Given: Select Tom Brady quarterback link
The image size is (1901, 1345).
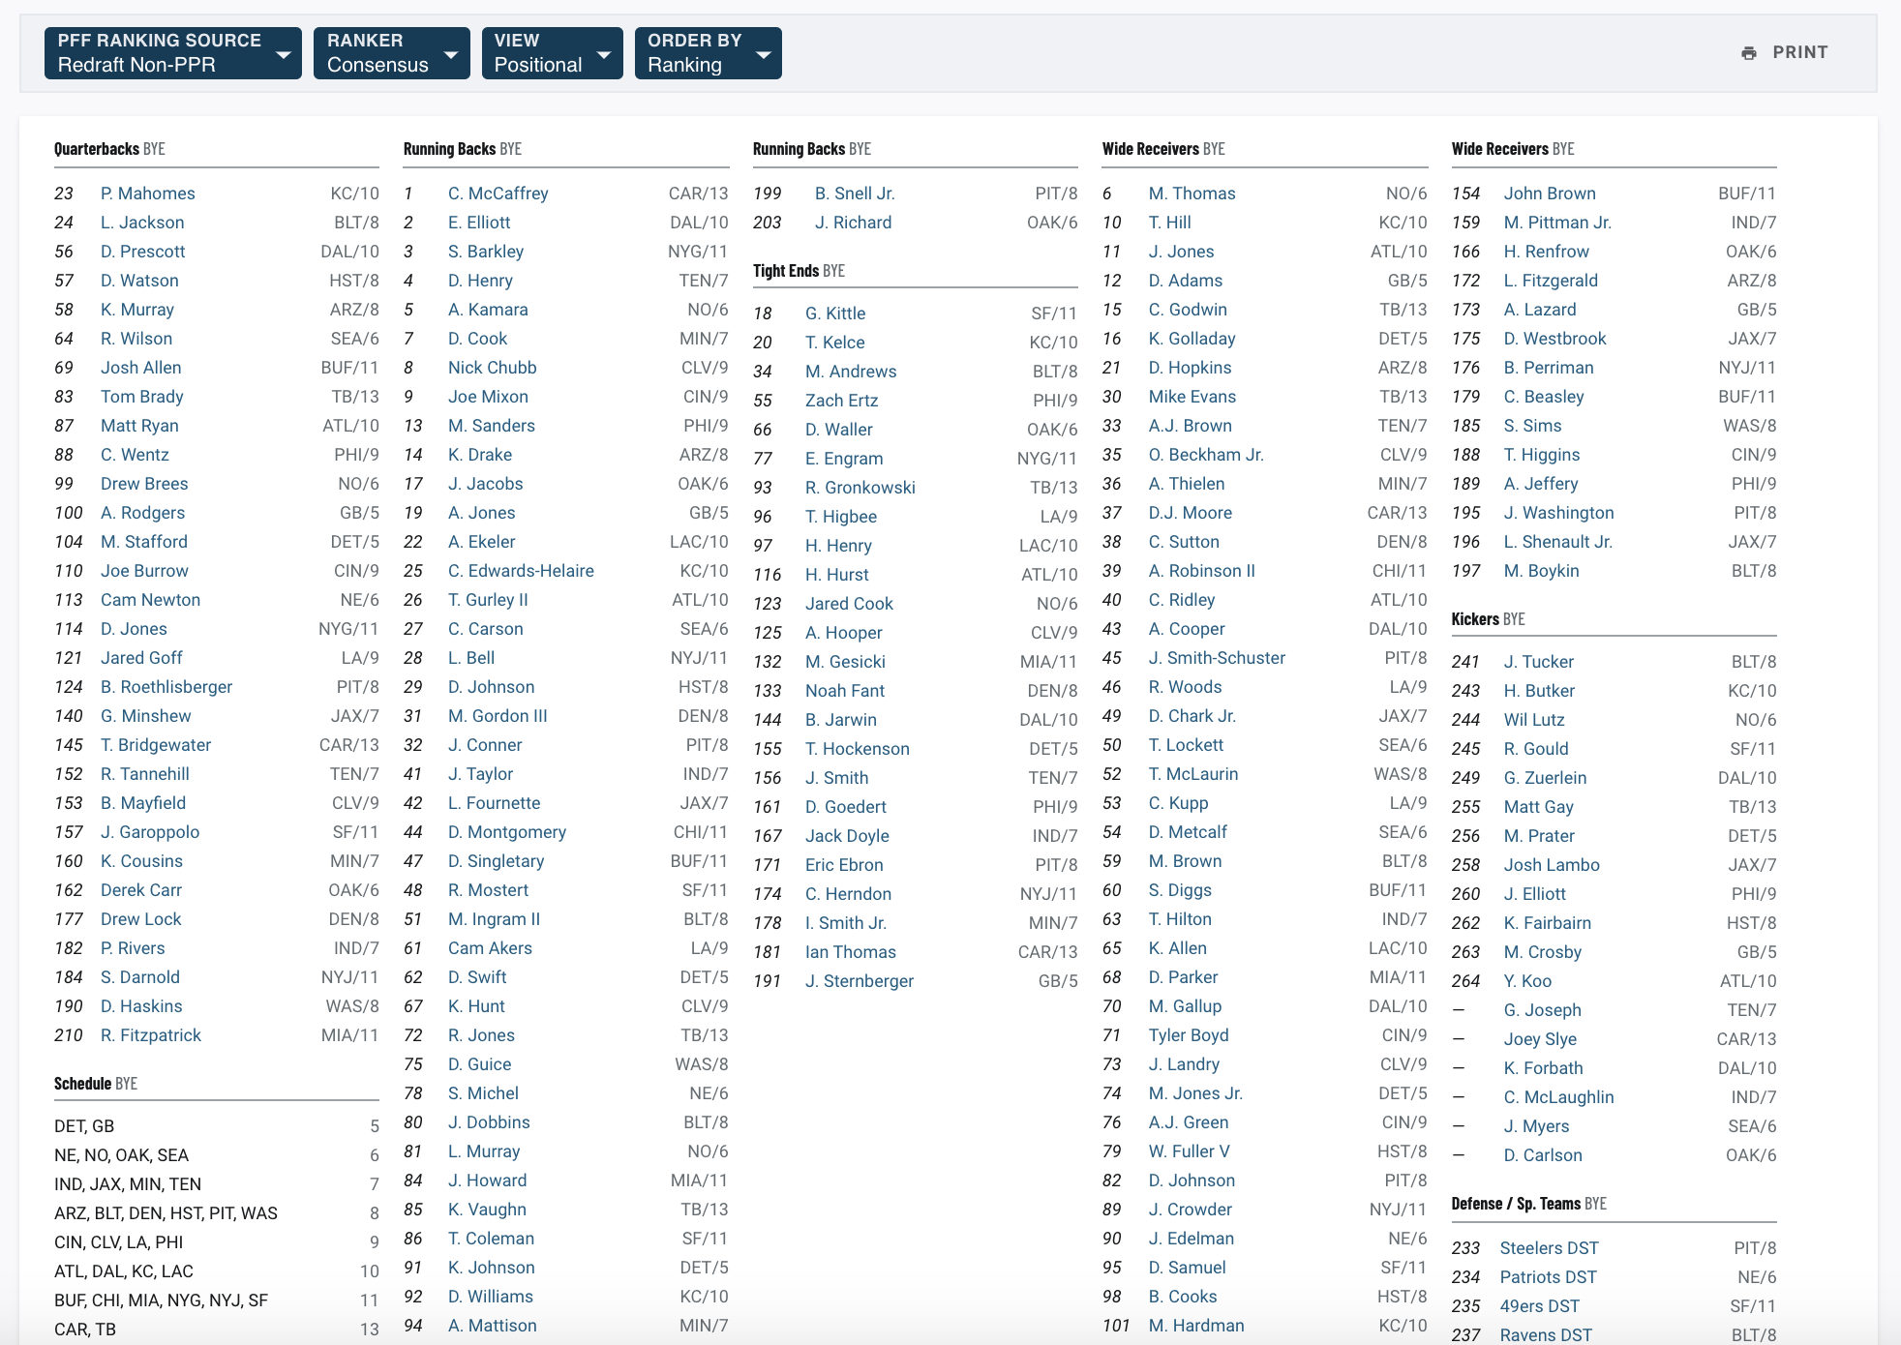Looking at the screenshot, I should [x=142, y=397].
